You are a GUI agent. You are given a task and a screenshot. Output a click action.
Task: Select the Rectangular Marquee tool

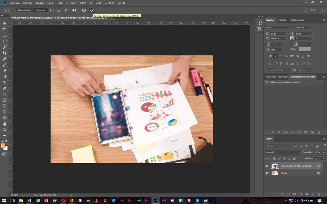4,35
